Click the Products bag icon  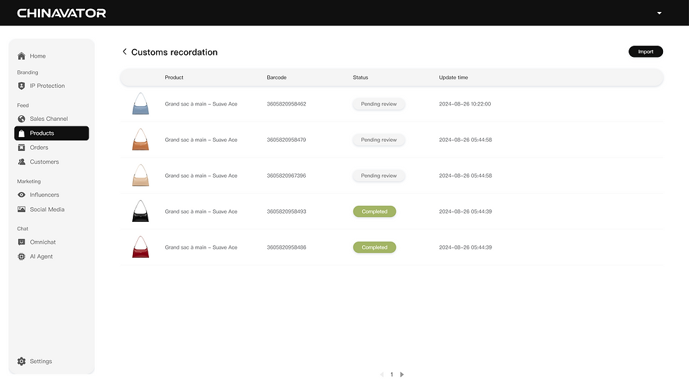[x=21, y=133]
